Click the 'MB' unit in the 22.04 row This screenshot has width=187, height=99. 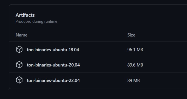(136, 80)
